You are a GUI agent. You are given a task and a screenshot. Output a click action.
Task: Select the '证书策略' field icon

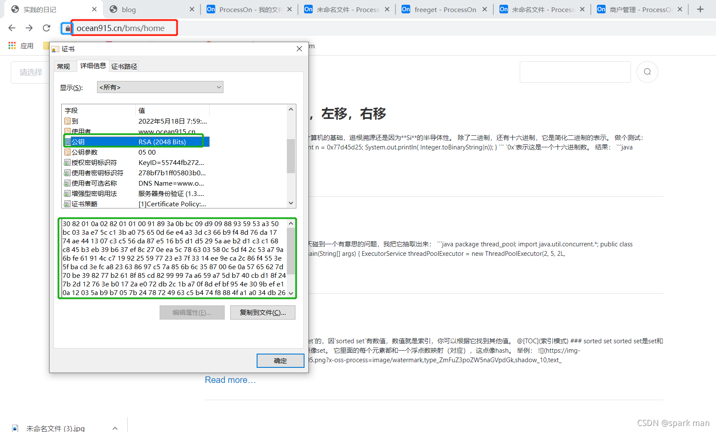[x=67, y=204]
